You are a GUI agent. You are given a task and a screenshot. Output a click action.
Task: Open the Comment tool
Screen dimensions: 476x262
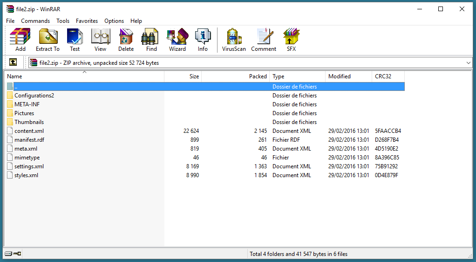point(264,40)
